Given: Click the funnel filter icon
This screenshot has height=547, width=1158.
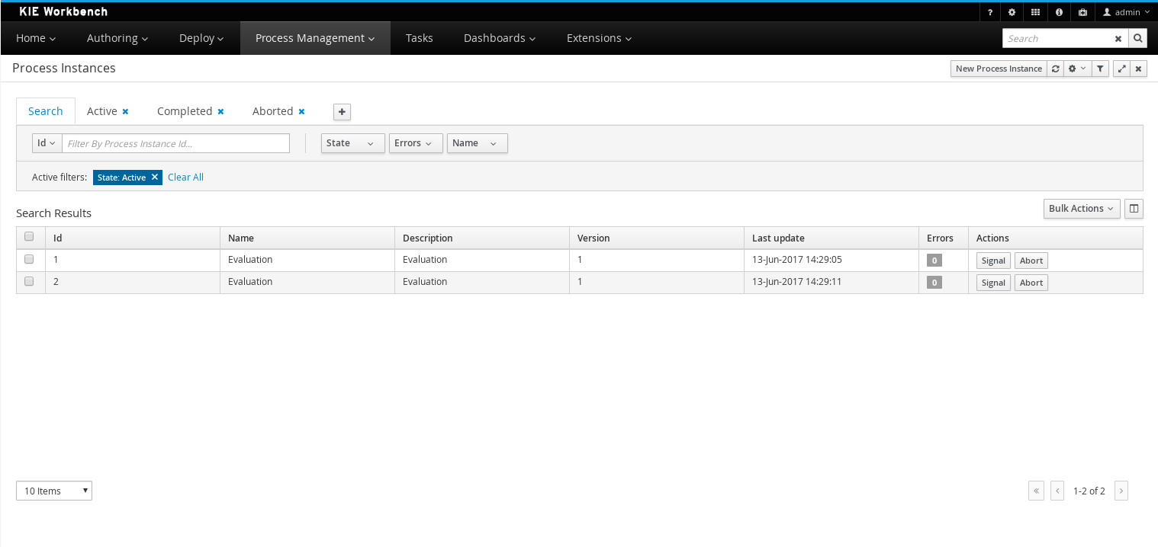Looking at the screenshot, I should click(1100, 69).
